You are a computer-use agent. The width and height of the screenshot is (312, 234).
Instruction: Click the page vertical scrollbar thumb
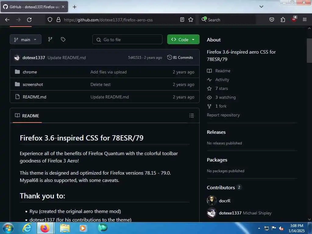click(309, 51)
